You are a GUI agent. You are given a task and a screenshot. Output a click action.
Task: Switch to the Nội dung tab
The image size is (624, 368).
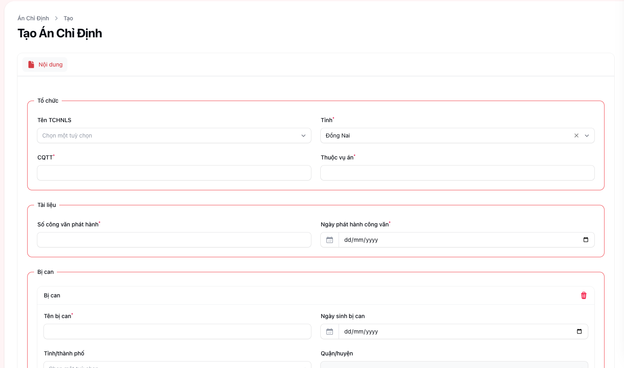pyautogui.click(x=50, y=65)
